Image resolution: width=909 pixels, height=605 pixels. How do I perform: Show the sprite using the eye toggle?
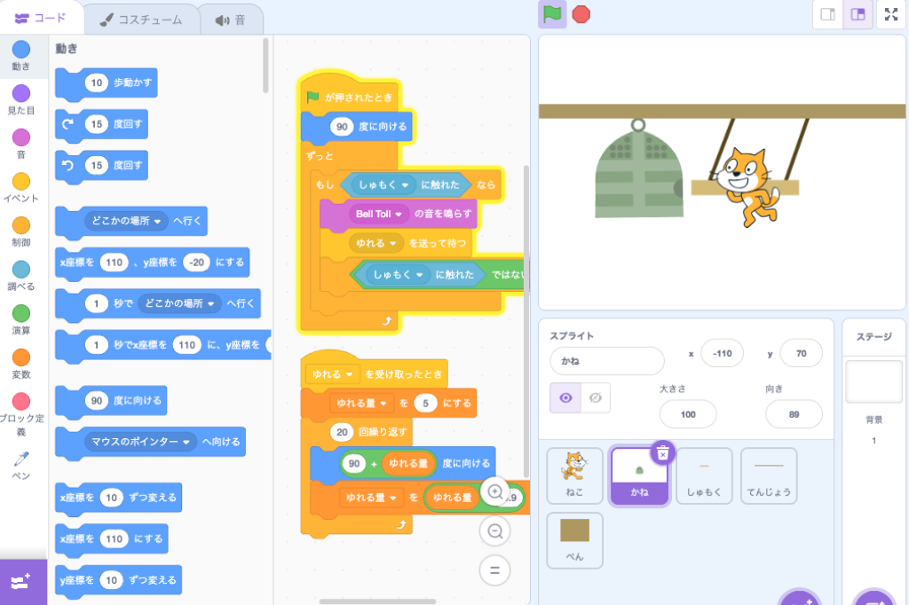pyautogui.click(x=565, y=398)
